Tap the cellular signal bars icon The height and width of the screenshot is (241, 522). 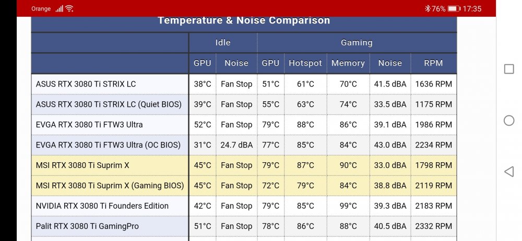60,9
